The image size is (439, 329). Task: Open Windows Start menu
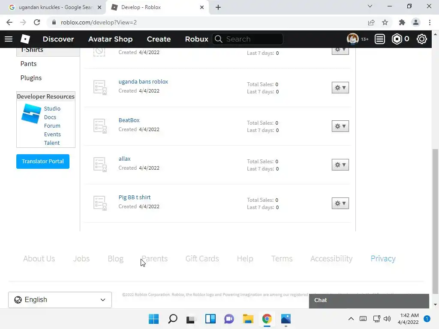(153, 319)
